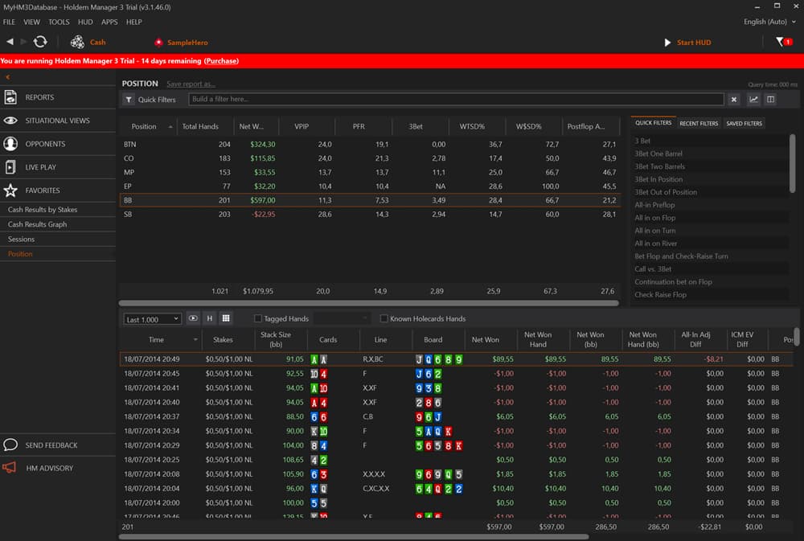
Task: Enable the Tagged Hands checkbox
Action: 258,319
